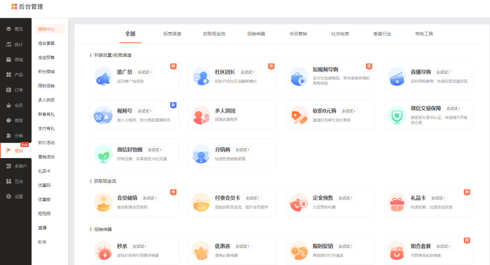This screenshot has height=265, width=490.
Task: Switch to the 拓宽渠道 tab
Action: click(172, 34)
